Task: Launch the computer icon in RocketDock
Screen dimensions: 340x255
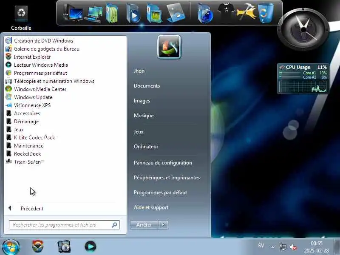Action: [x=73, y=13]
